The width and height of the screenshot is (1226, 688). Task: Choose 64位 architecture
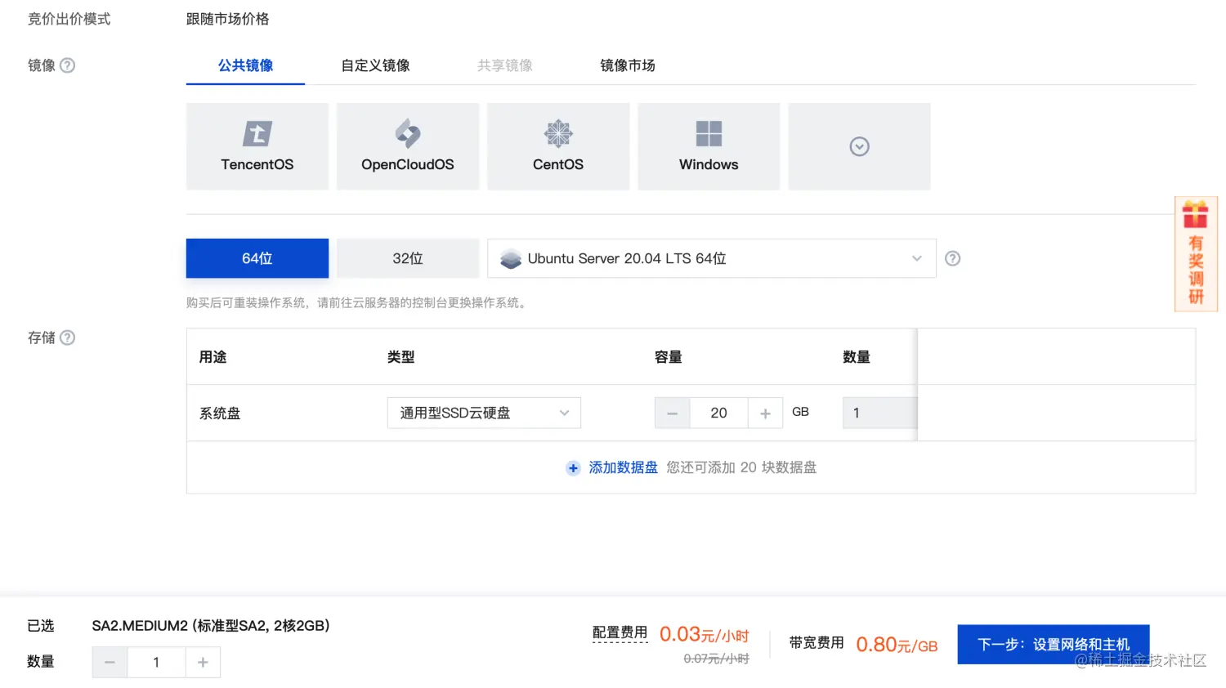(257, 258)
